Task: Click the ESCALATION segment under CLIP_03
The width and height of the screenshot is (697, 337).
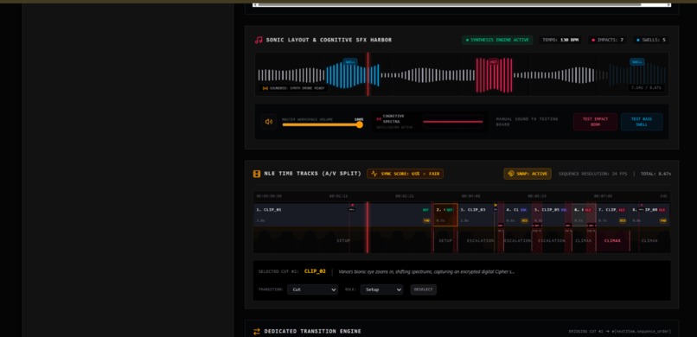Action: [x=480, y=240]
